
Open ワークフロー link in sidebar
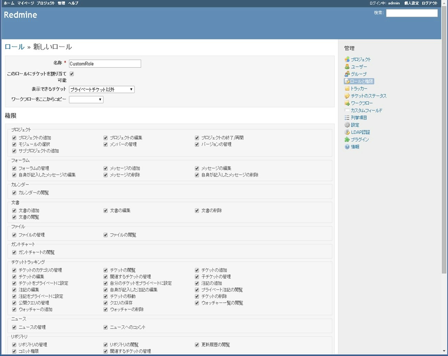362,103
